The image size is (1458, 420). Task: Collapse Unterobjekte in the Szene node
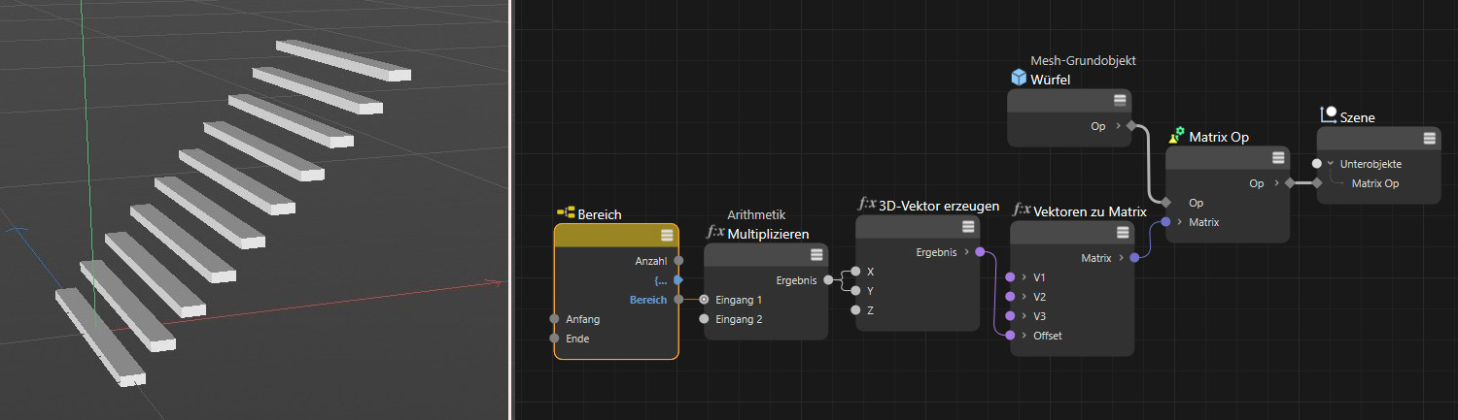tap(1332, 164)
